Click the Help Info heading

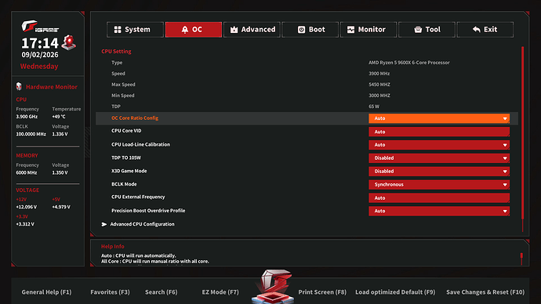click(112, 246)
